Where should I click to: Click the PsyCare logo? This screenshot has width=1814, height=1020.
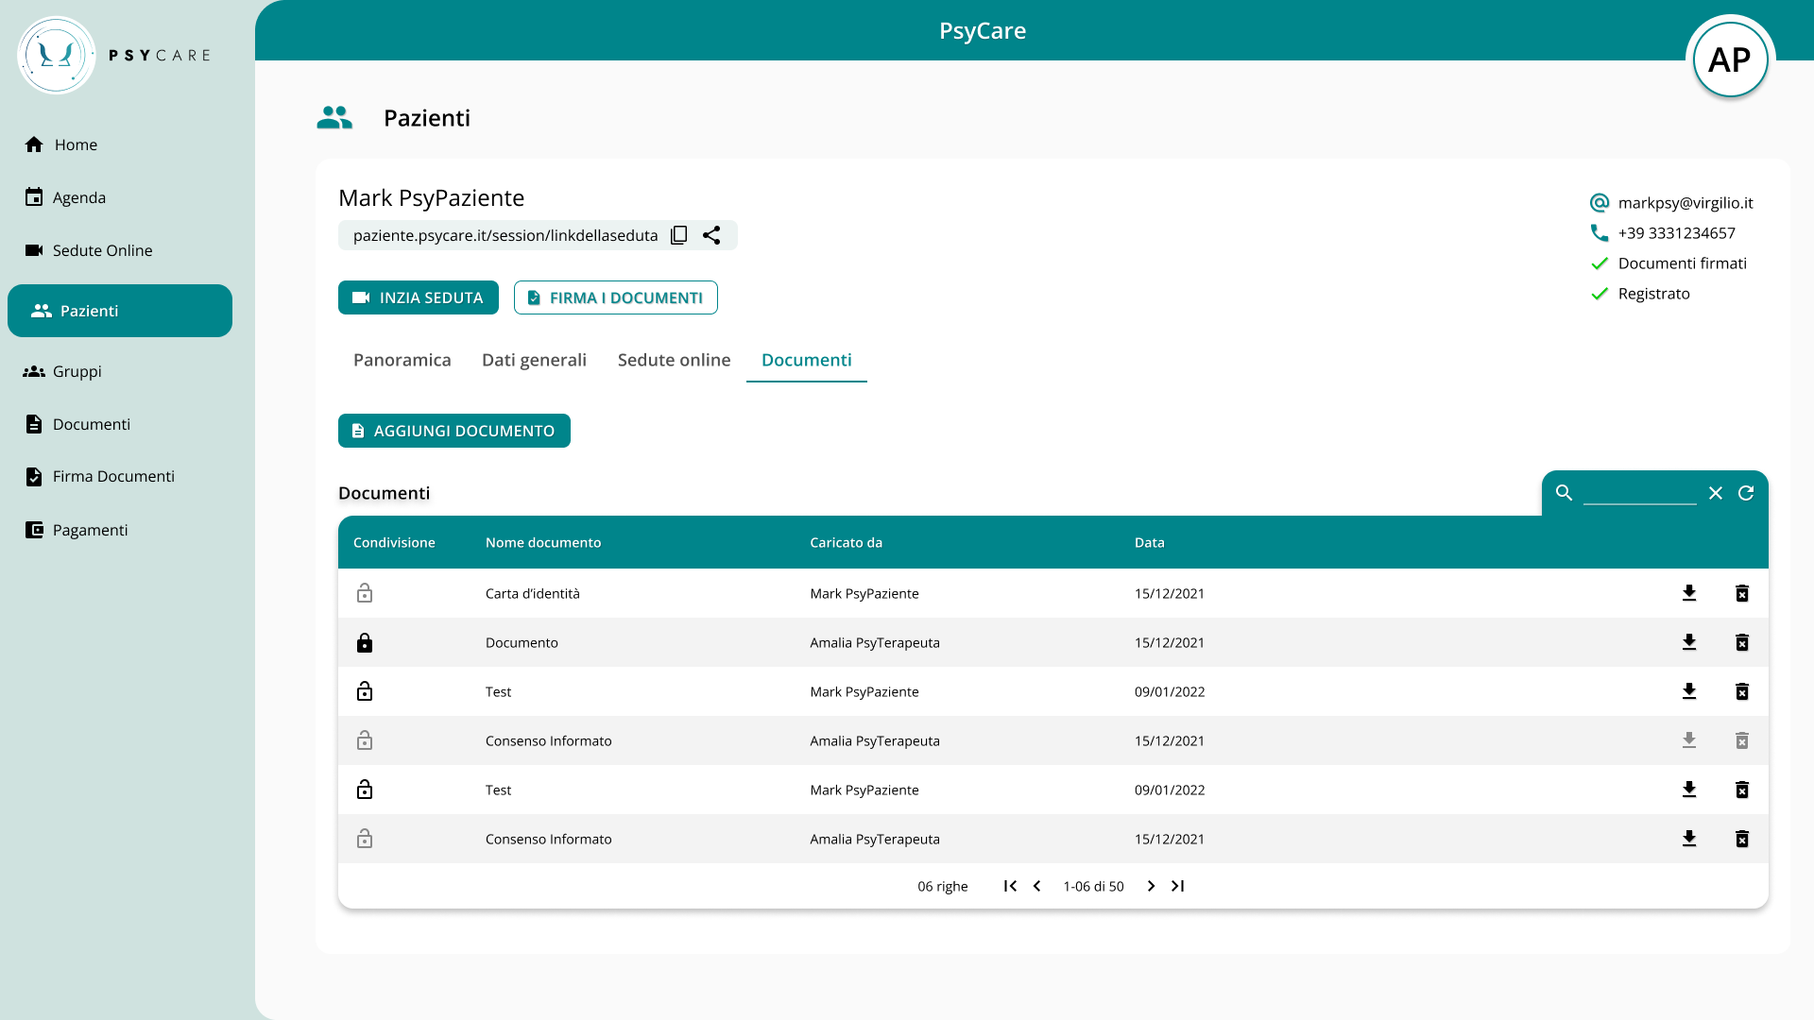pyautogui.click(x=113, y=55)
